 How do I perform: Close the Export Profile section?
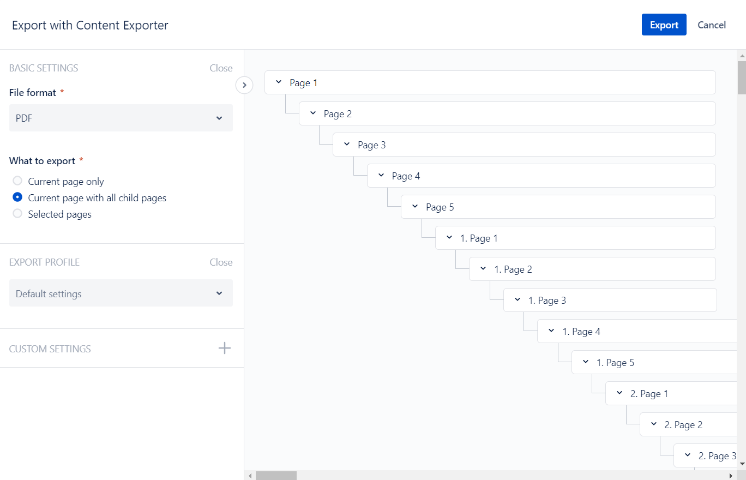[221, 262]
